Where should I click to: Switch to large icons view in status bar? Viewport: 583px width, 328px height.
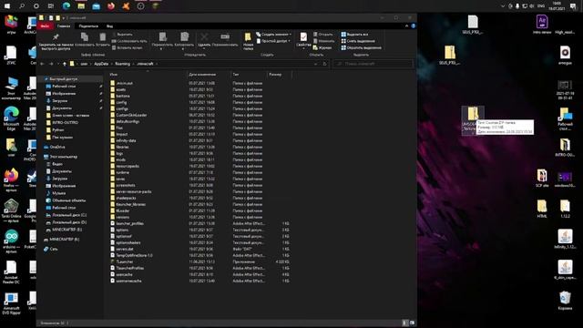coord(412,323)
